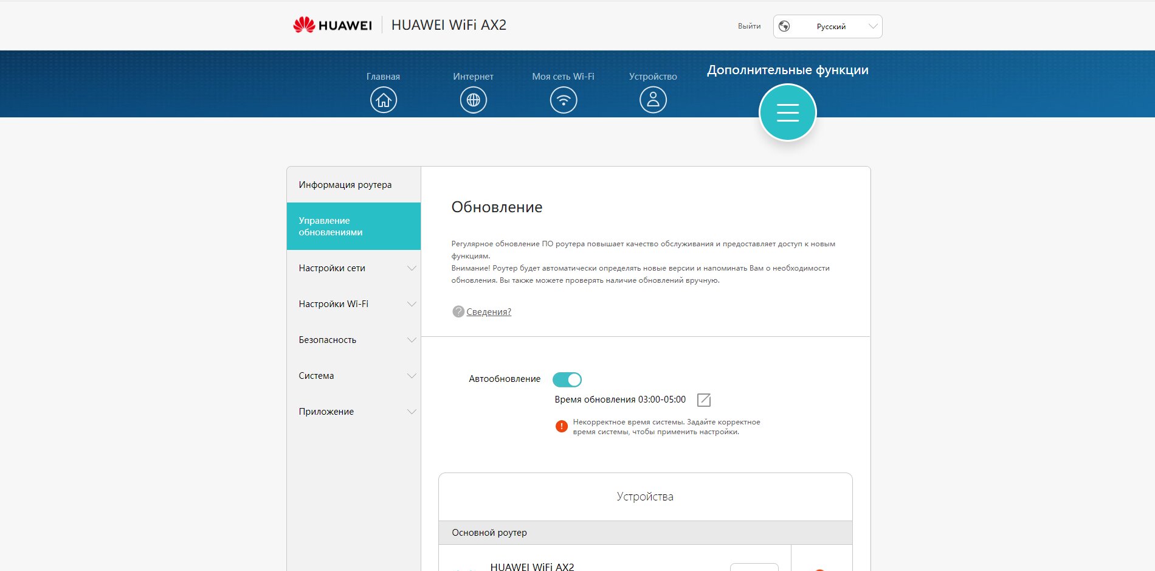Image resolution: width=1155 pixels, height=571 pixels.
Task: Click the Автообновление label
Action: tap(505, 379)
